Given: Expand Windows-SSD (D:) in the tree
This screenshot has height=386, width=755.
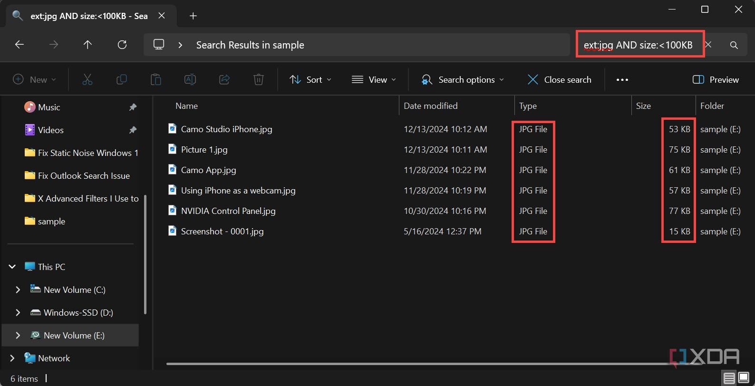Looking at the screenshot, I should click(x=18, y=312).
